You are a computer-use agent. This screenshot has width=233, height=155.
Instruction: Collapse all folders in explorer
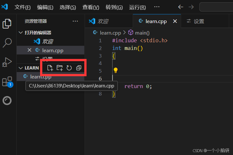pos(79,68)
